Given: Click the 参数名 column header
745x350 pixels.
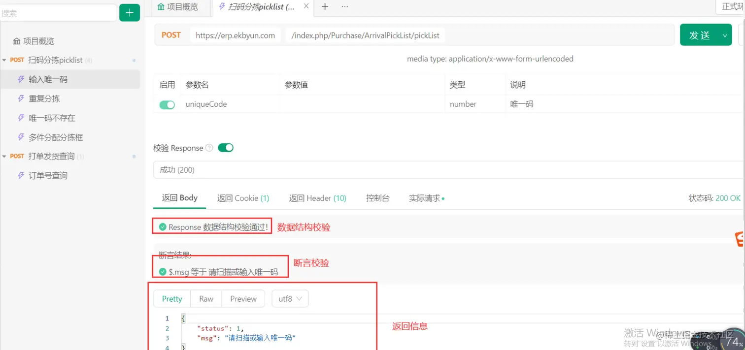Looking at the screenshot, I should point(197,85).
